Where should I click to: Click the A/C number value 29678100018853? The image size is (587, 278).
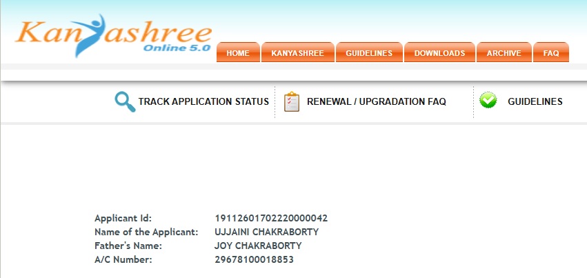(255, 259)
